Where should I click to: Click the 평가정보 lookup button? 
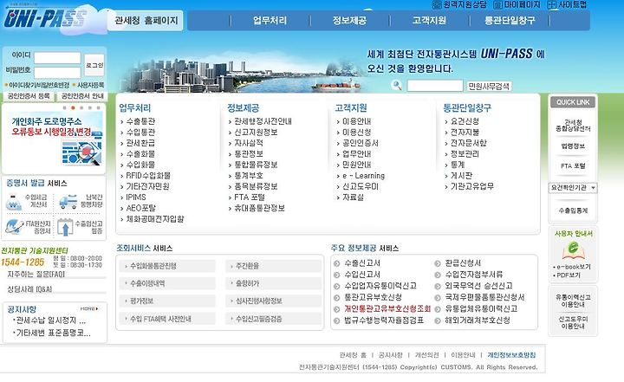pos(167,301)
